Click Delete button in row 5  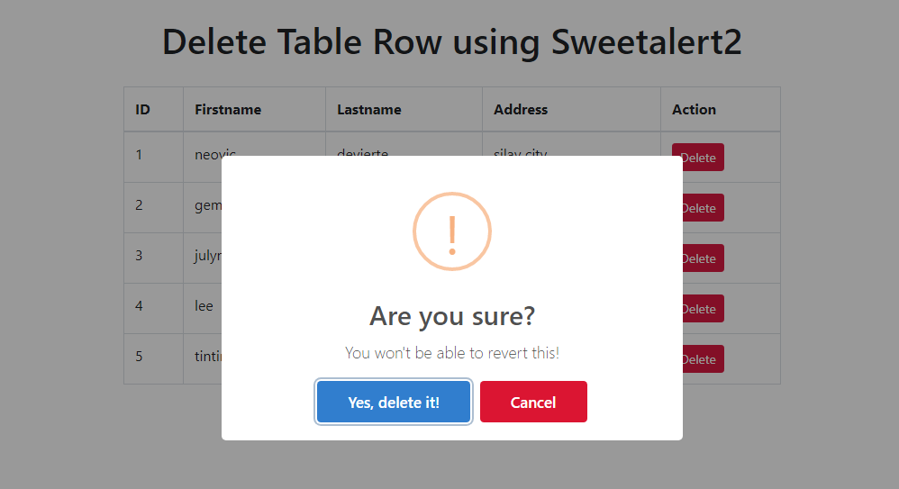703,358
